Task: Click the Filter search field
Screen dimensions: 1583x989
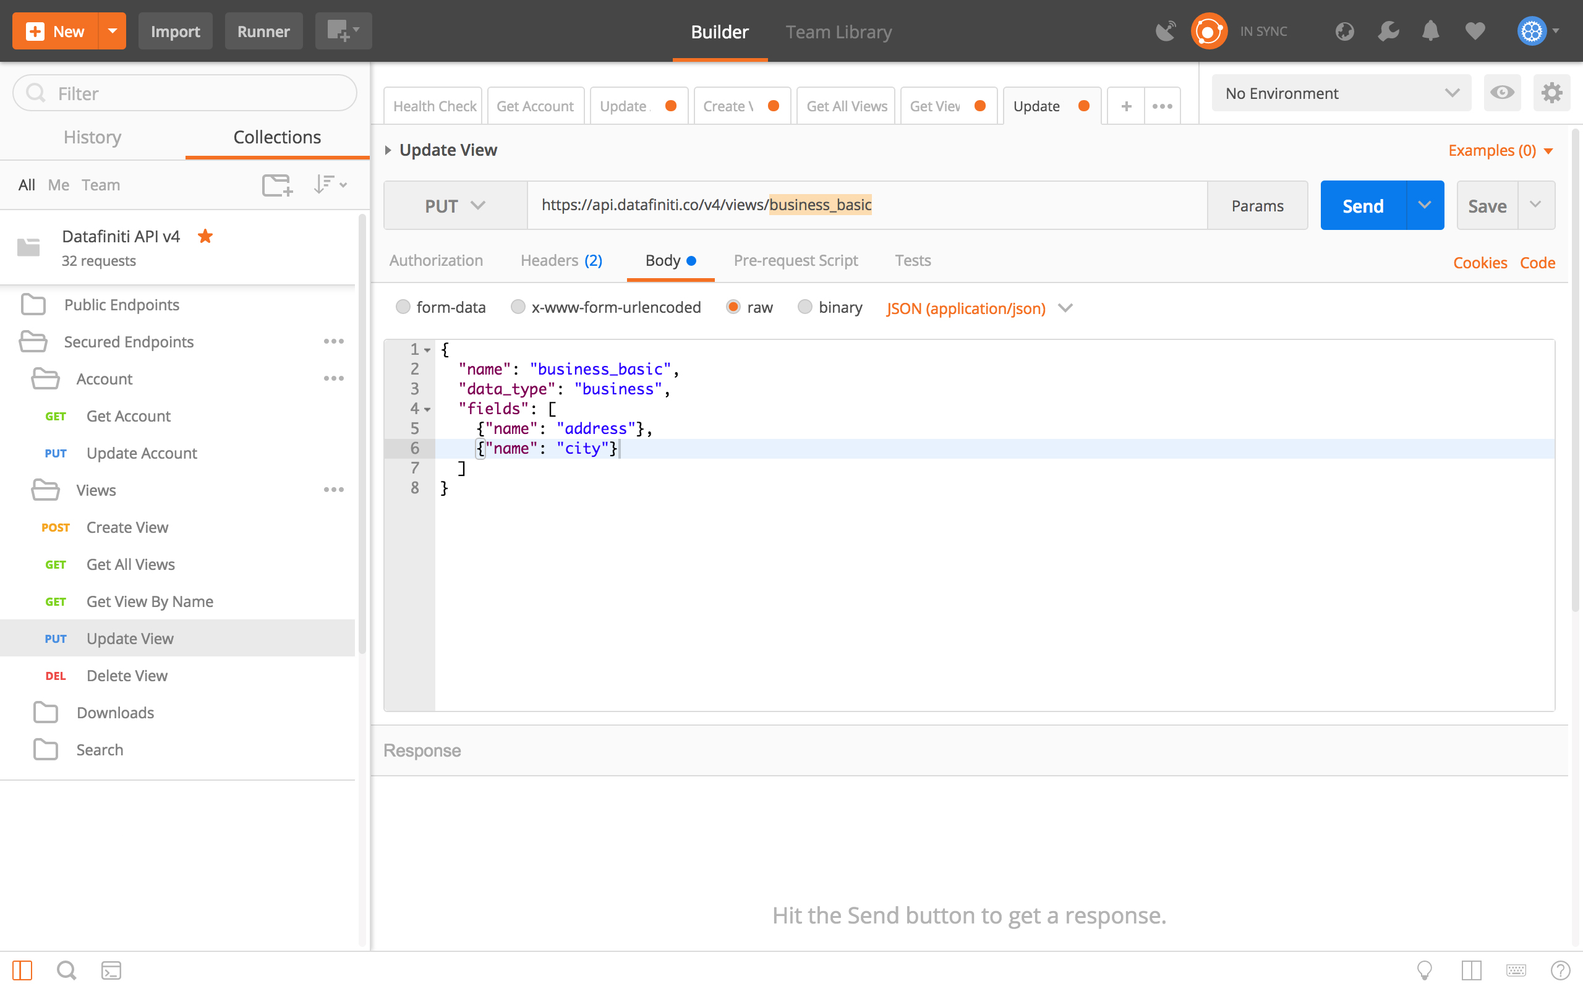Action: [x=185, y=93]
